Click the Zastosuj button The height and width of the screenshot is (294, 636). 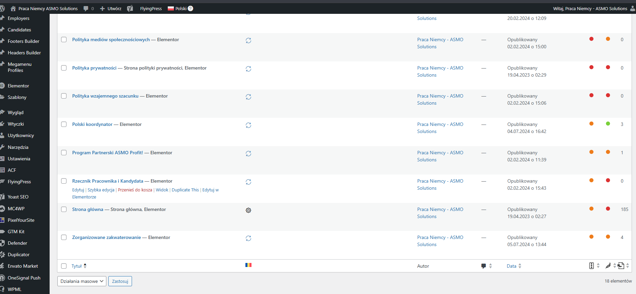(120, 281)
